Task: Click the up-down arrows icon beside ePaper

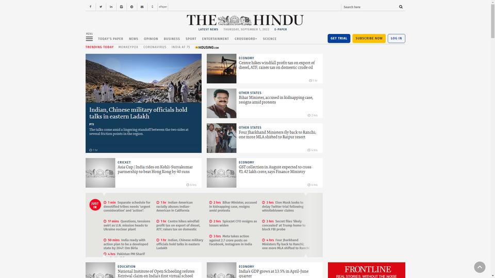Action: click(x=153, y=7)
